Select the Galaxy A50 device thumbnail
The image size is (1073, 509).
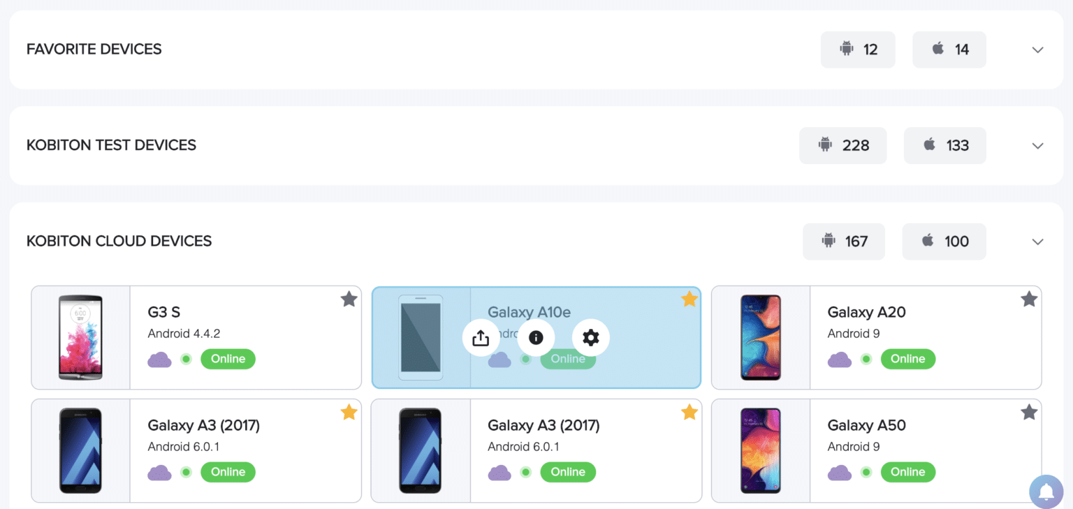(x=760, y=450)
